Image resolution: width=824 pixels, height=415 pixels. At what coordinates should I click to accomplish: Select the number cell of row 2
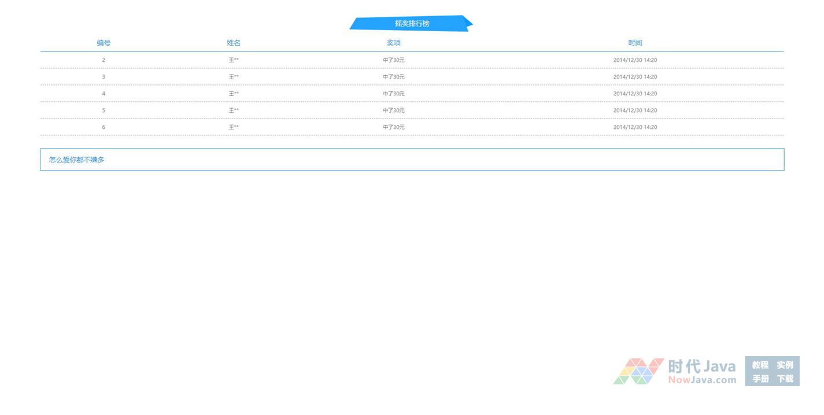pyautogui.click(x=104, y=60)
